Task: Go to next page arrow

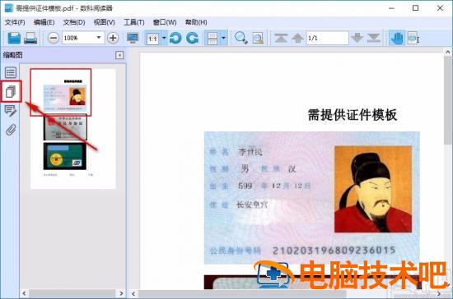Action: coord(357,38)
